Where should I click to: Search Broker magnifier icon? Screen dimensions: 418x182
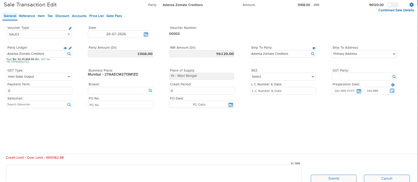click(x=150, y=91)
